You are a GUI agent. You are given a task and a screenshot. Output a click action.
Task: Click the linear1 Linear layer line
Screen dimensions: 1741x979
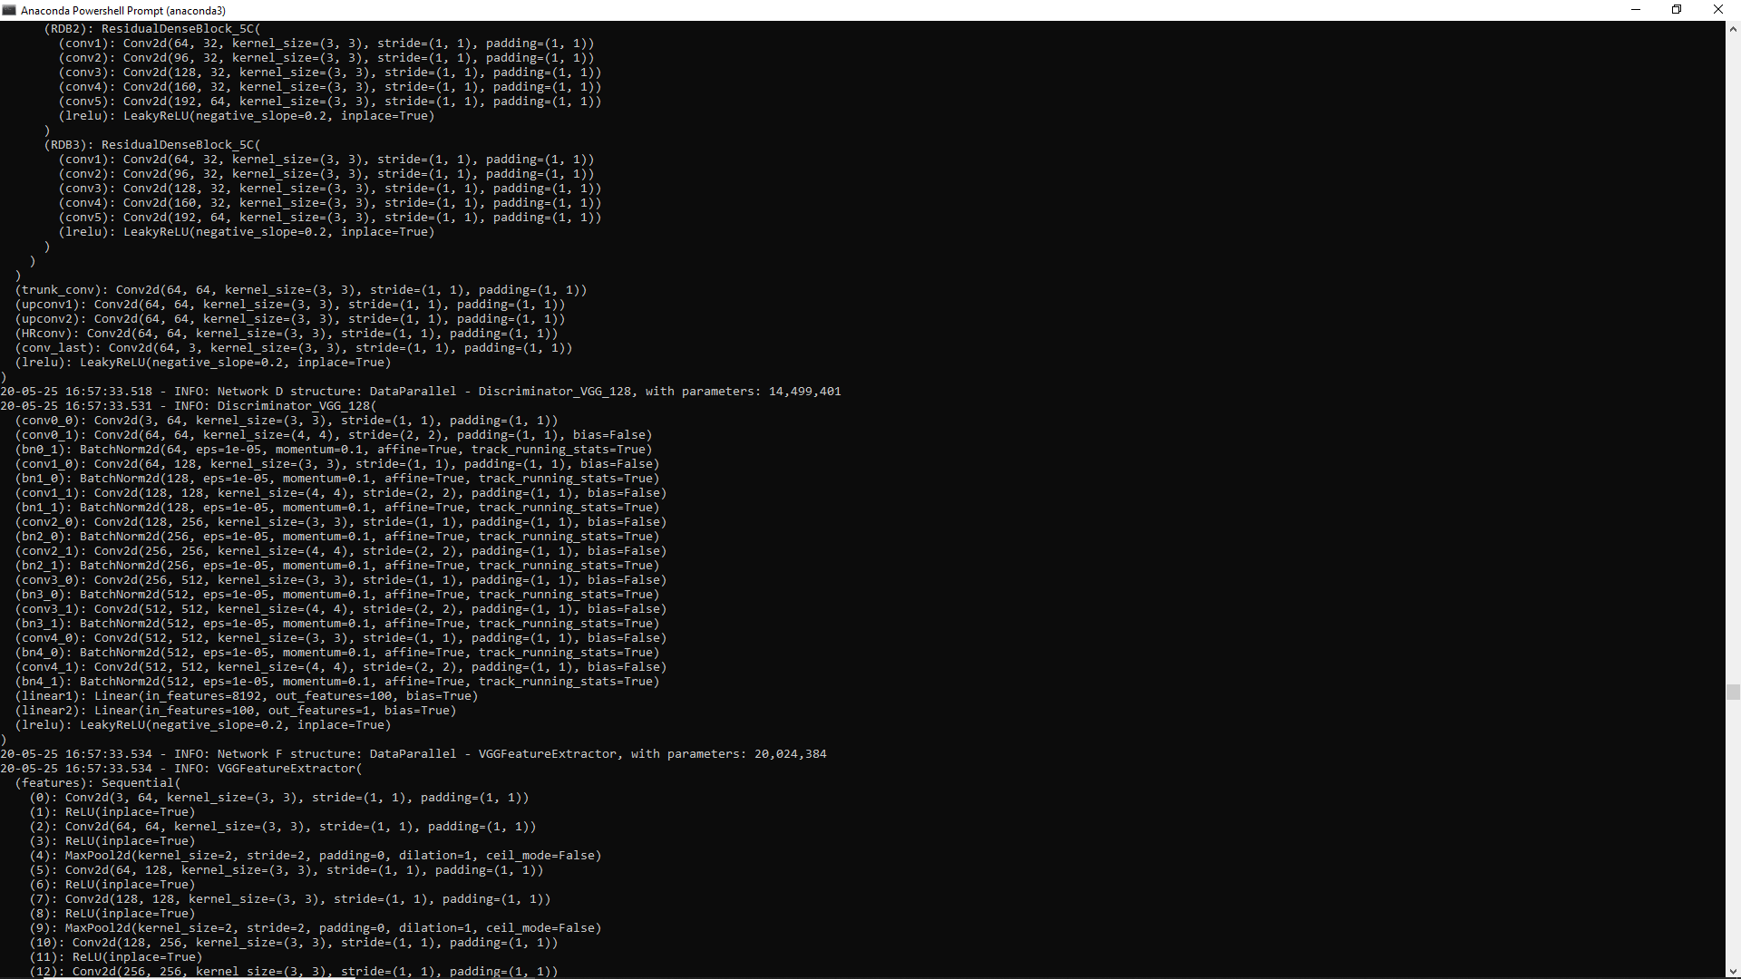[245, 695]
